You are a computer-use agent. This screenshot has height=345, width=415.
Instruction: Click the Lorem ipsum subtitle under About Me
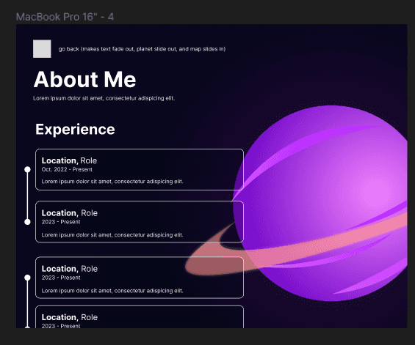(104, 98)
